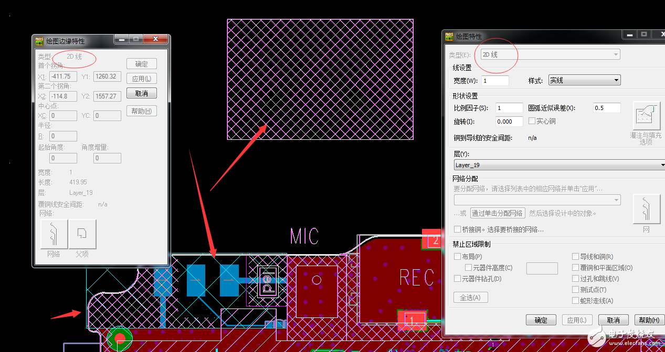Screen dimensions: 665x352
Task: Toggle the 实心铜 solid copper checkbox
Action: [532, 121]
